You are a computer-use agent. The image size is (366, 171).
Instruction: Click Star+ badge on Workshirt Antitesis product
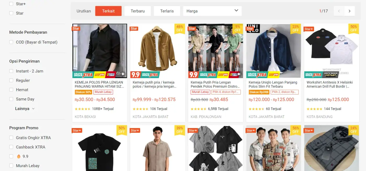coord(309,29)
